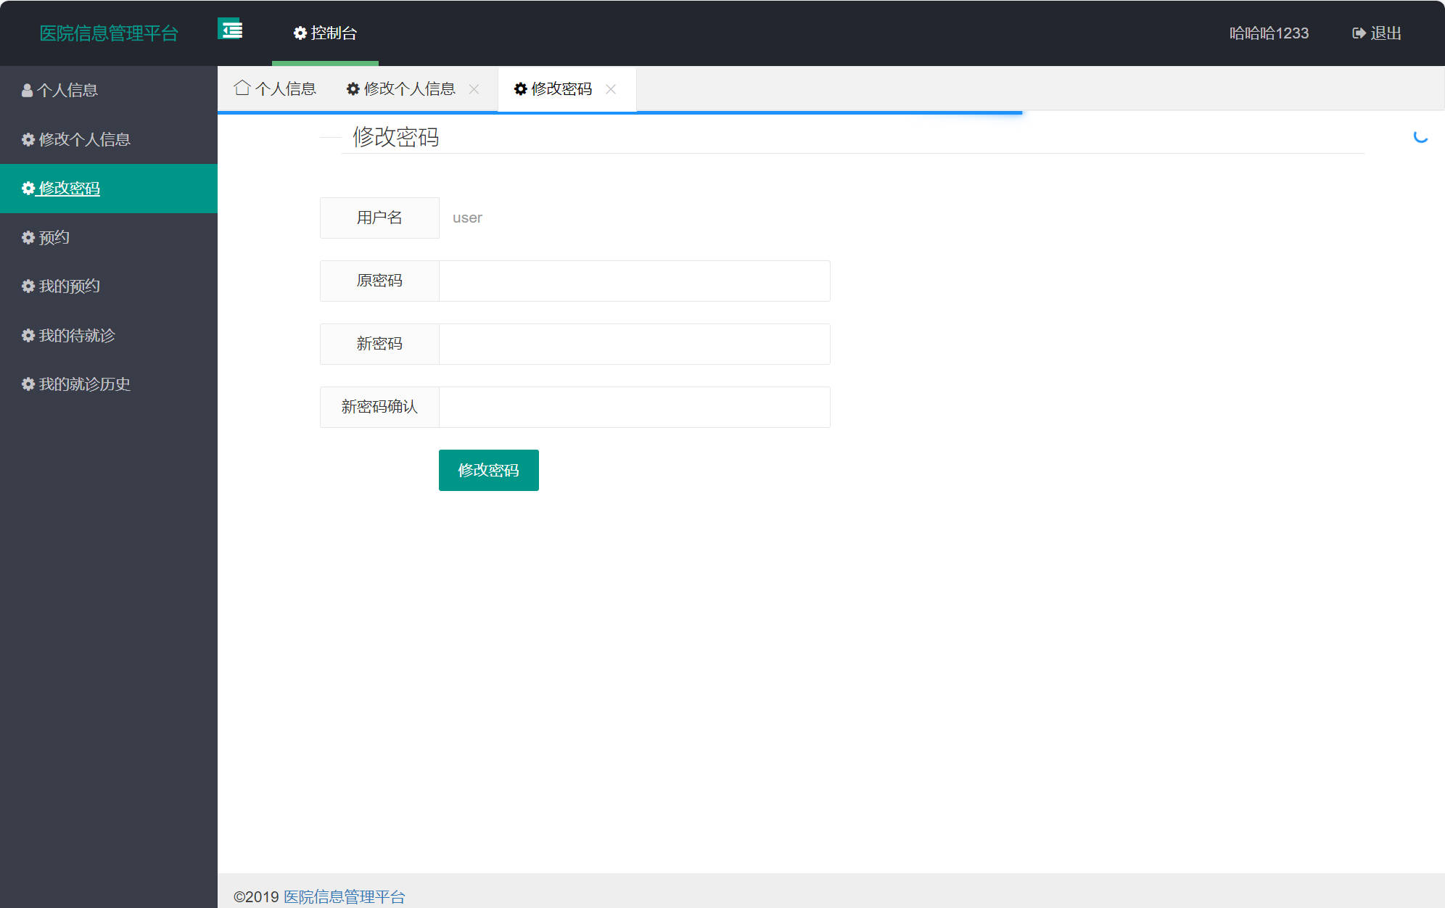Open the 医院信息管理平台 footer link
The width and height of the screenshot is (1445, 908).
click(343, 897)
